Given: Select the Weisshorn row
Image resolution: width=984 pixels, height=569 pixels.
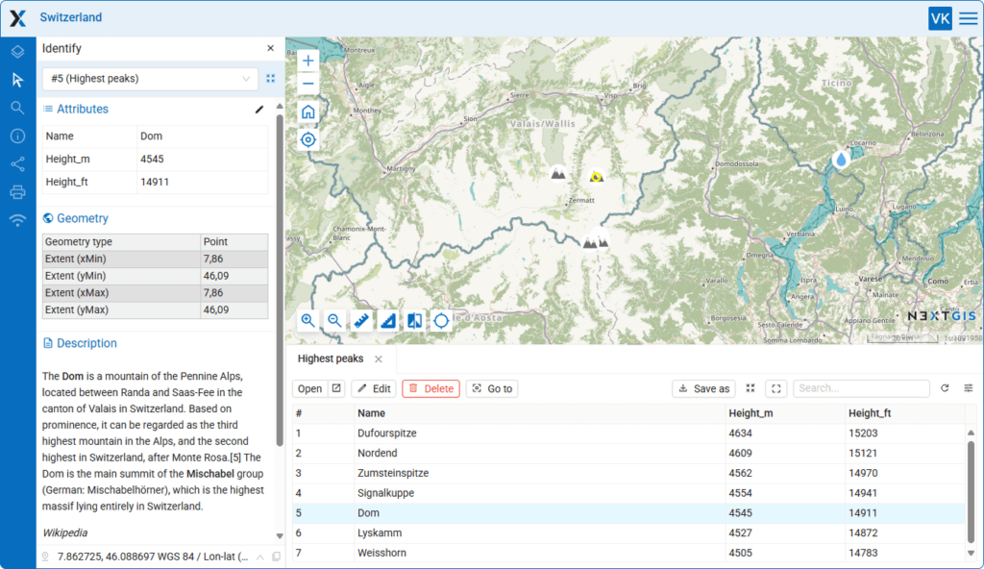Looking at the screenshot, I should pyautogui.click(x=628, y=554).
